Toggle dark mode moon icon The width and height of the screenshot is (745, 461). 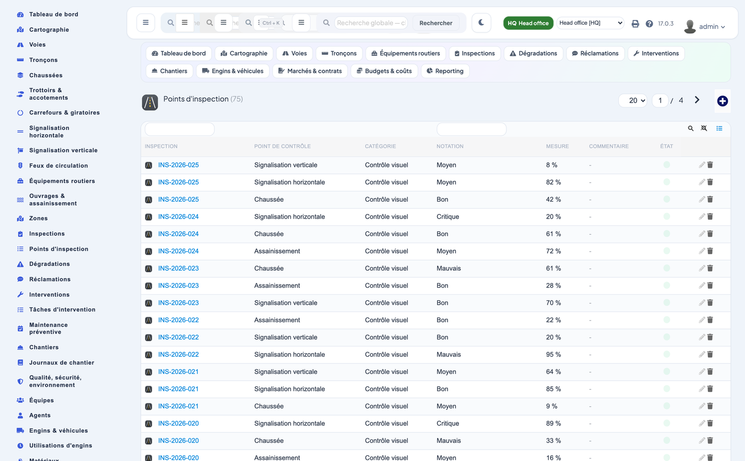(481, 23)
